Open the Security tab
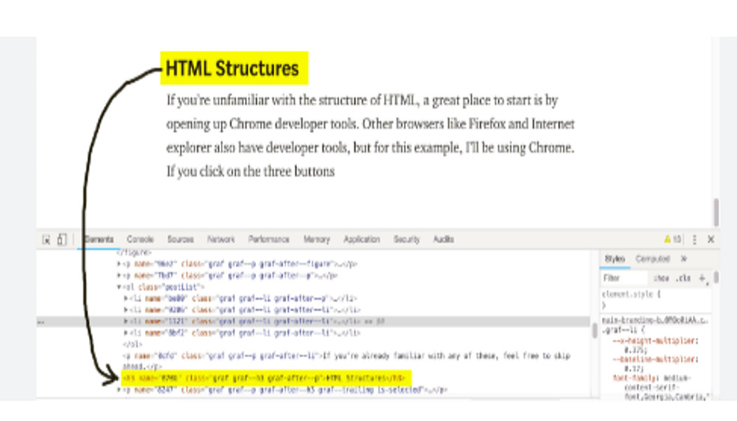The image size is (737, 421). pos(407,240)
